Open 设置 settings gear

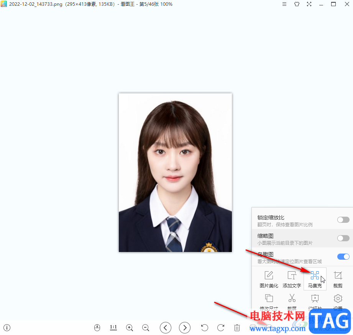[338, 302]
